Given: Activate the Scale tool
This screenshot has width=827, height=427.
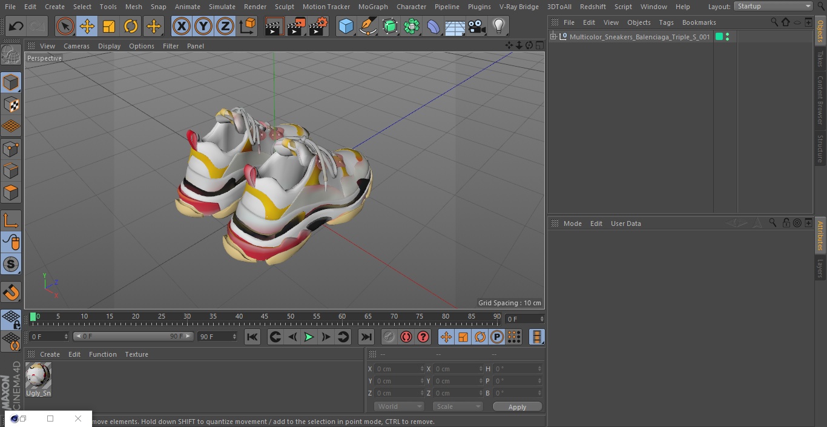Looking at the screenshot, I should tap(109, 26).
